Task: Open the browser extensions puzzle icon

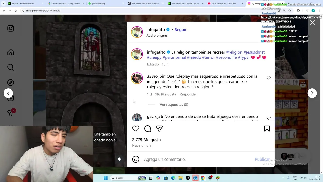Action: pos(298,11)
